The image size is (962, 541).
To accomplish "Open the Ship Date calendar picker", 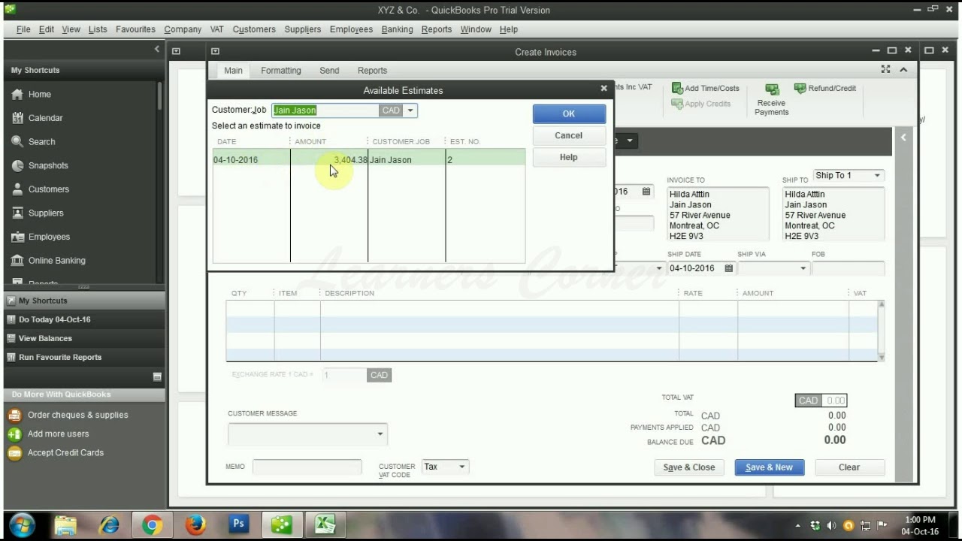I will click(728, 268).
